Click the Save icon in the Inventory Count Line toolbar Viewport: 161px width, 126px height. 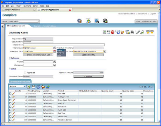coord(33,87)
